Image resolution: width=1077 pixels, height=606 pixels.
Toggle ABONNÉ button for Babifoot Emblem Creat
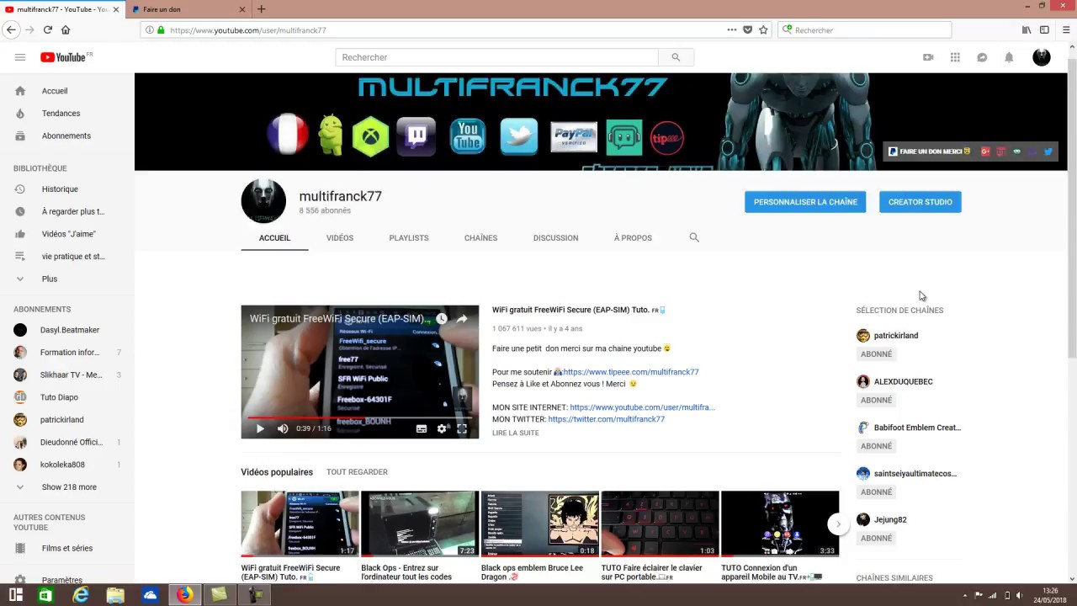876,446
